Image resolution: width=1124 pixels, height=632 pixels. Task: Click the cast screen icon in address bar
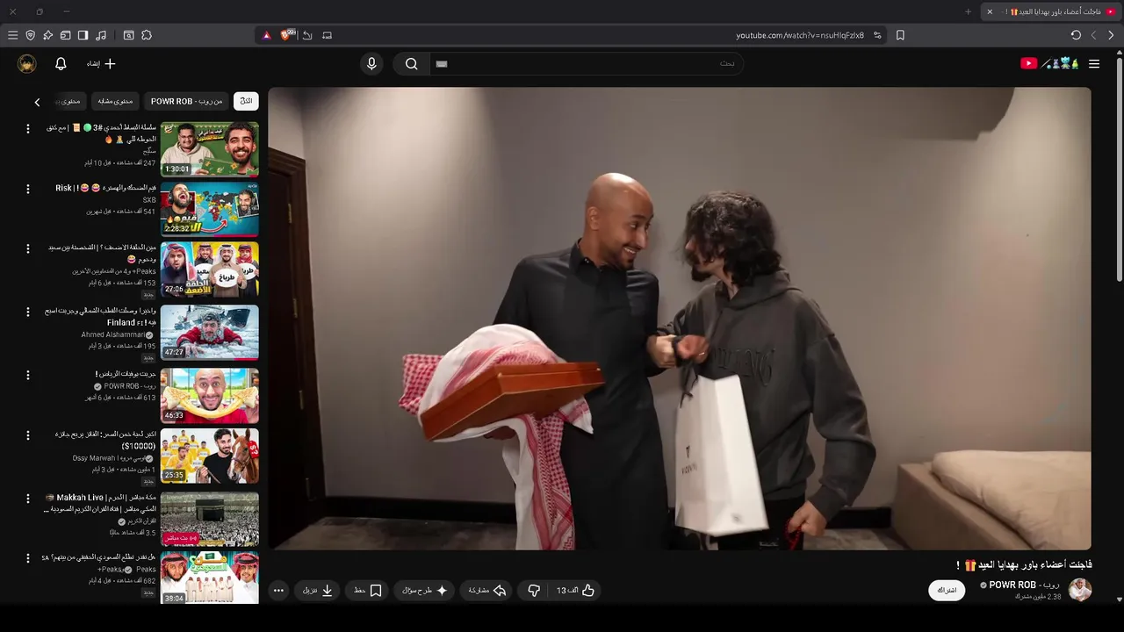pyautogui.click(x=328, y=35)
